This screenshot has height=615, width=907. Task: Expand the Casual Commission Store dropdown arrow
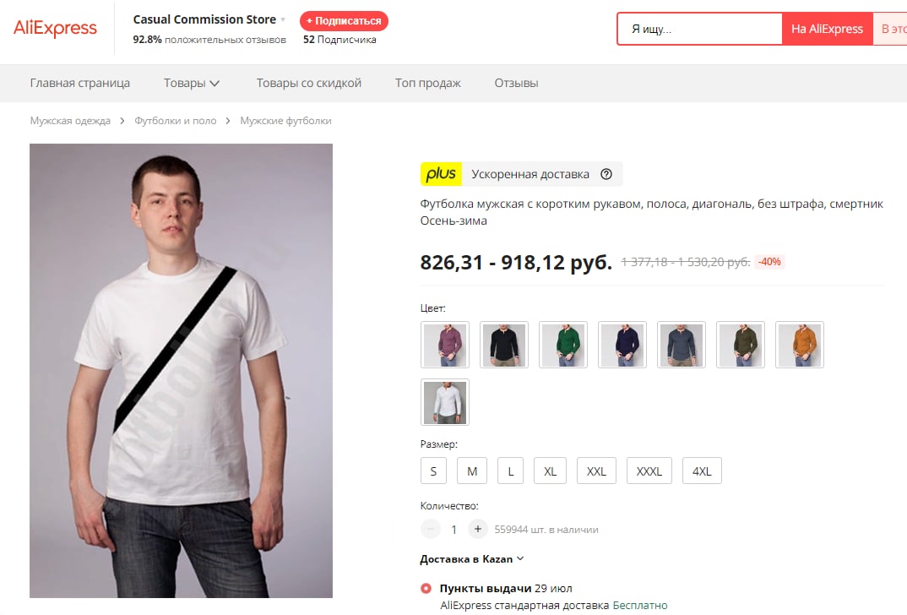point(283,19)
